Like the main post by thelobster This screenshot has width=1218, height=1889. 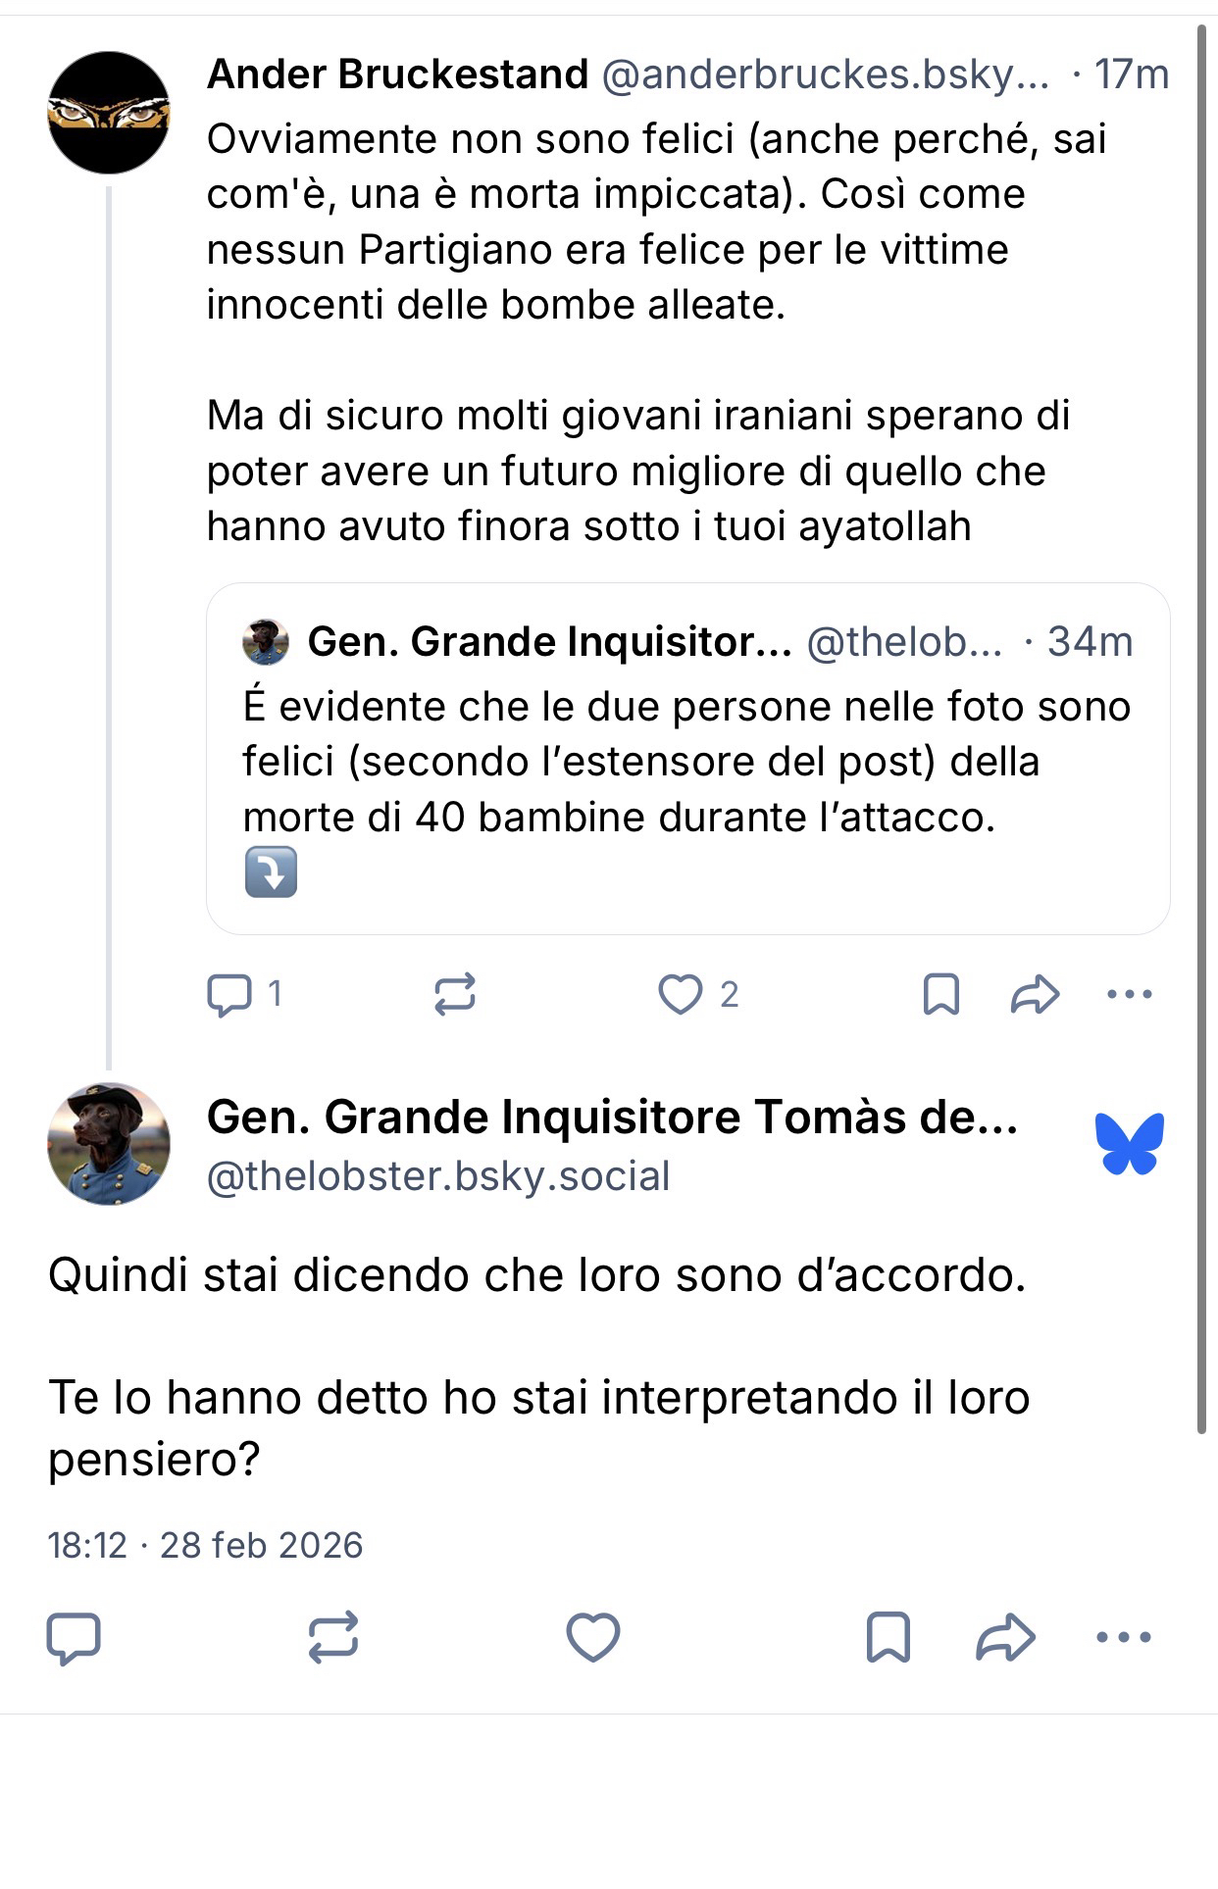593,1637
